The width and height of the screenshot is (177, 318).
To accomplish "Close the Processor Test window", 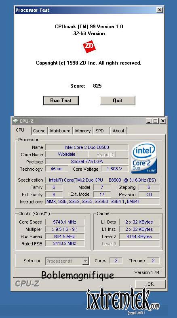I will coord(160,10).
